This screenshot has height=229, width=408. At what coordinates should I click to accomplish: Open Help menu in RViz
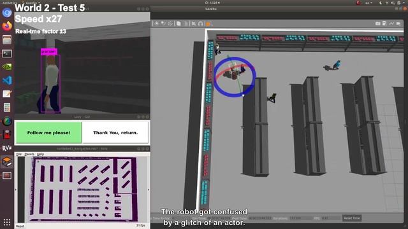tap(40, 154)
